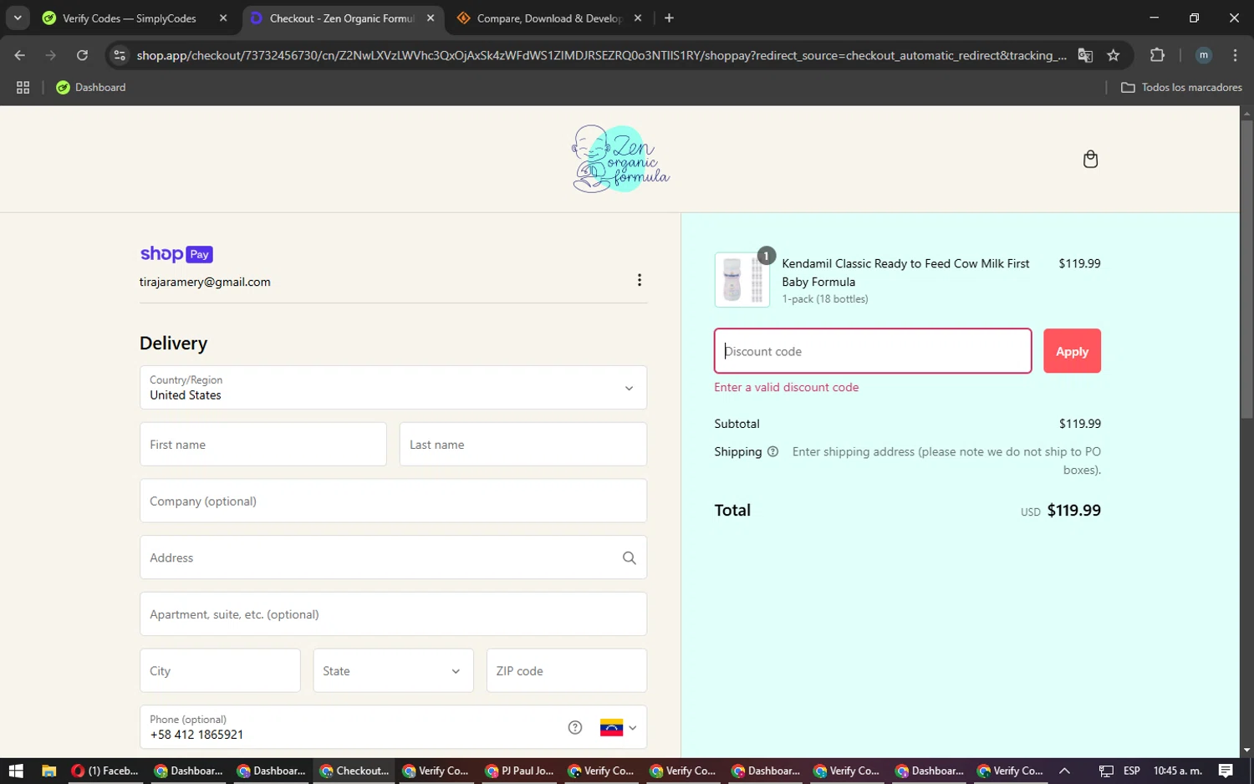The height and width of the screenshot is (784, 1254).
Task: Open Todos los marcadores folder
Action: 1181,87
